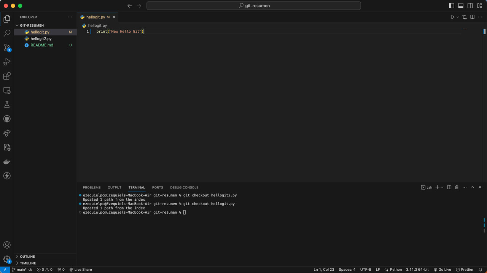The image size is (487, 273).
Task: Start the Go Live server
Action: (442, 270)
